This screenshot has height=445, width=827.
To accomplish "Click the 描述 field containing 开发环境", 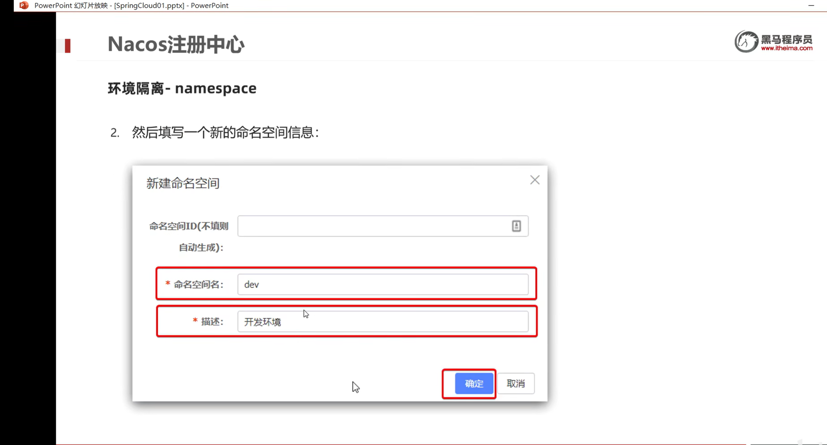I will 383,321.
